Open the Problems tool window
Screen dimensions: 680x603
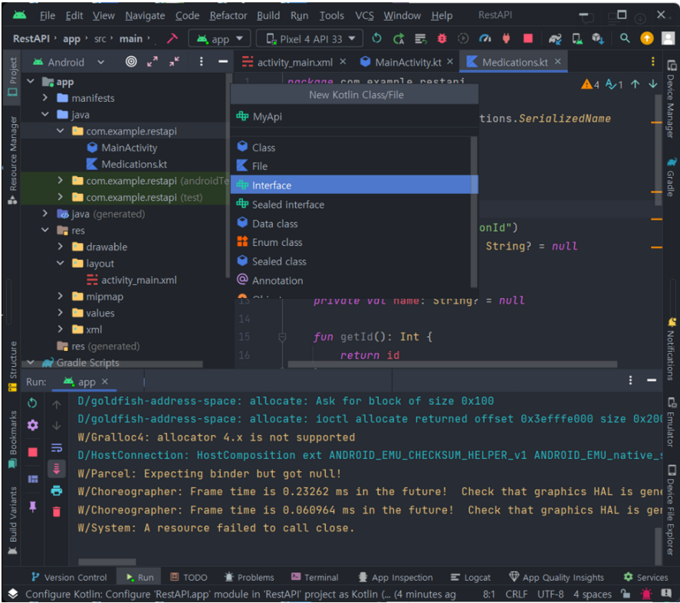(249, 578)
